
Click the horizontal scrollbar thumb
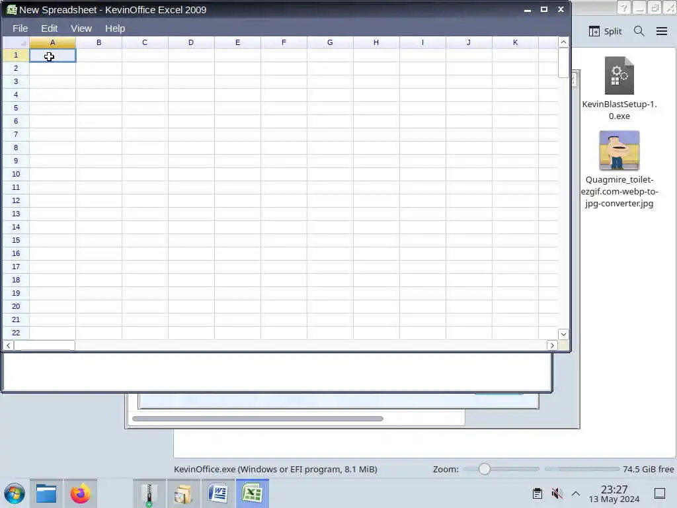(44, 345)
